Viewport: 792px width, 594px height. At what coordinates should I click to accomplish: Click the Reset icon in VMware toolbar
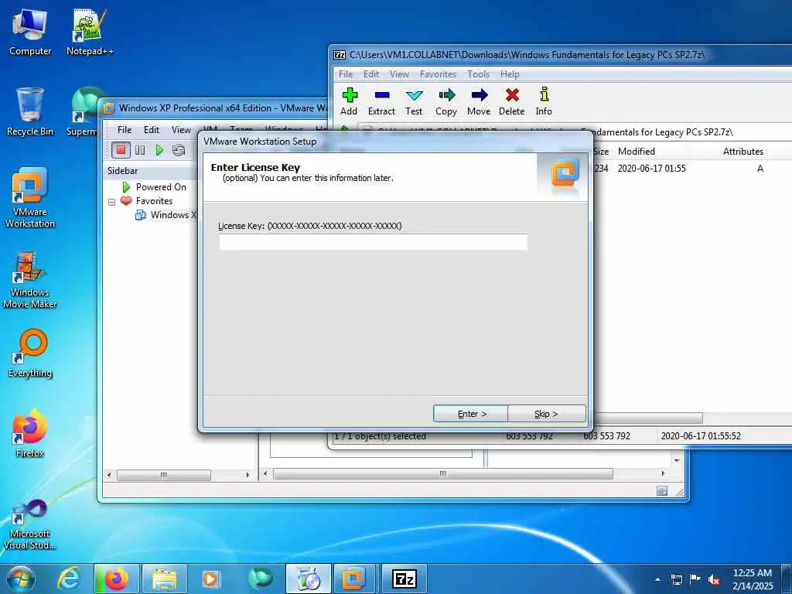[x=179, y=150]
